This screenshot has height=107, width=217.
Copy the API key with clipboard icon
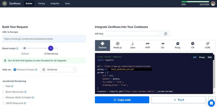[x=165, y=34]
